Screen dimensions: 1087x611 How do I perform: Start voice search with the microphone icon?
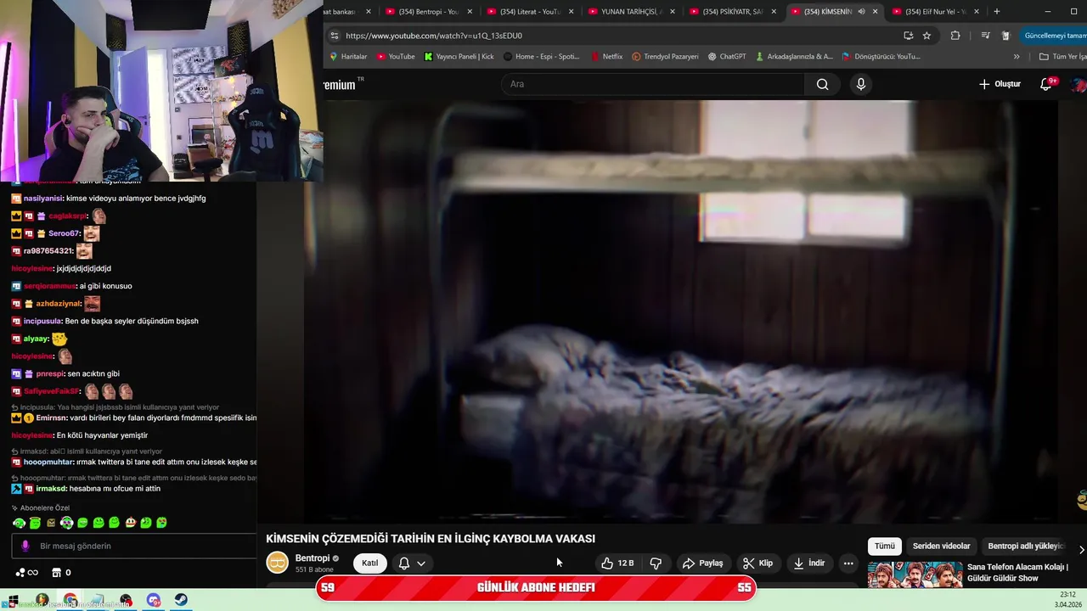(860, 84)
